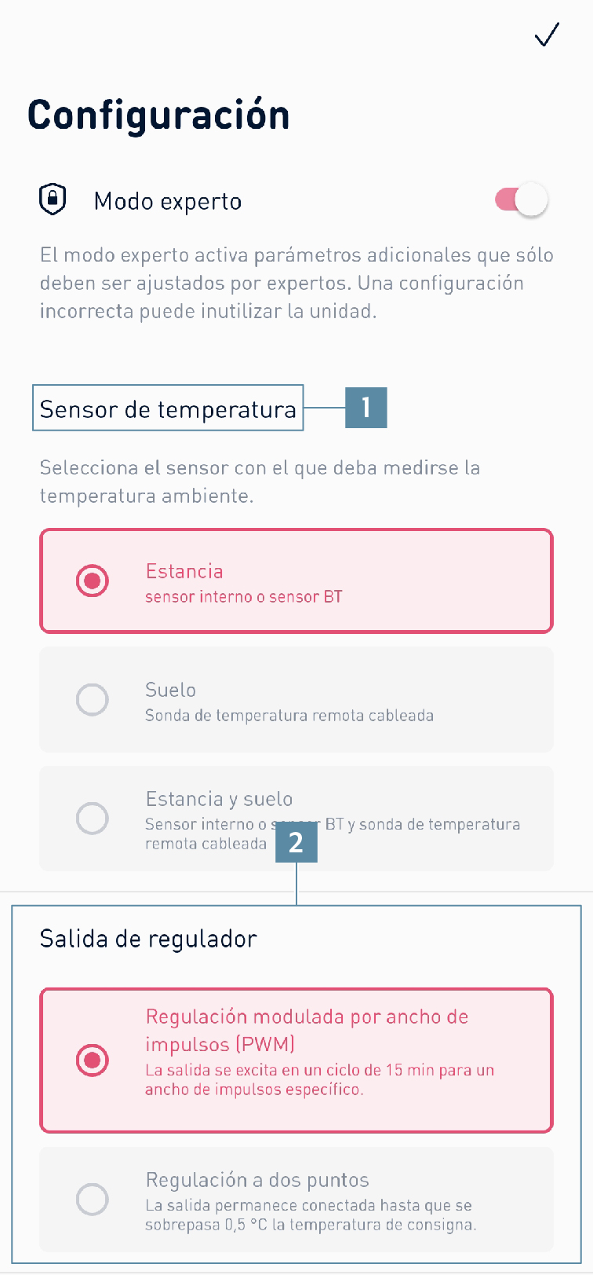The height and width of the screenshot is (1275, 593).
Task: Select Regulación a dos puntos radio button
Action: [x=93, y=1200]
